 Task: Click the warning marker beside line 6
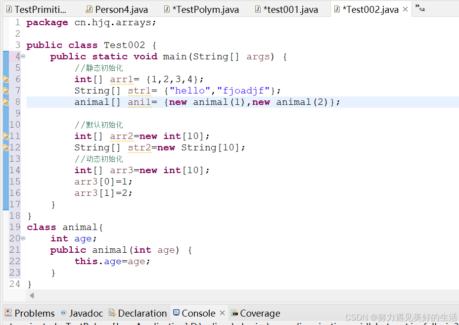(x=5, y=79)
